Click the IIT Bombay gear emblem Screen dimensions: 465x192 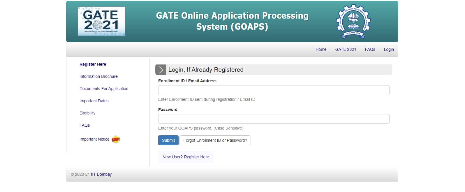pyautogui.click(x=353, y=21)
